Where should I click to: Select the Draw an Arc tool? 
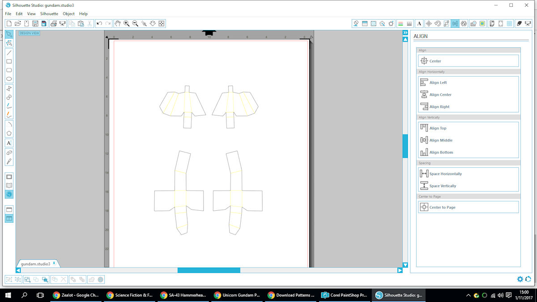pos(9,124)
